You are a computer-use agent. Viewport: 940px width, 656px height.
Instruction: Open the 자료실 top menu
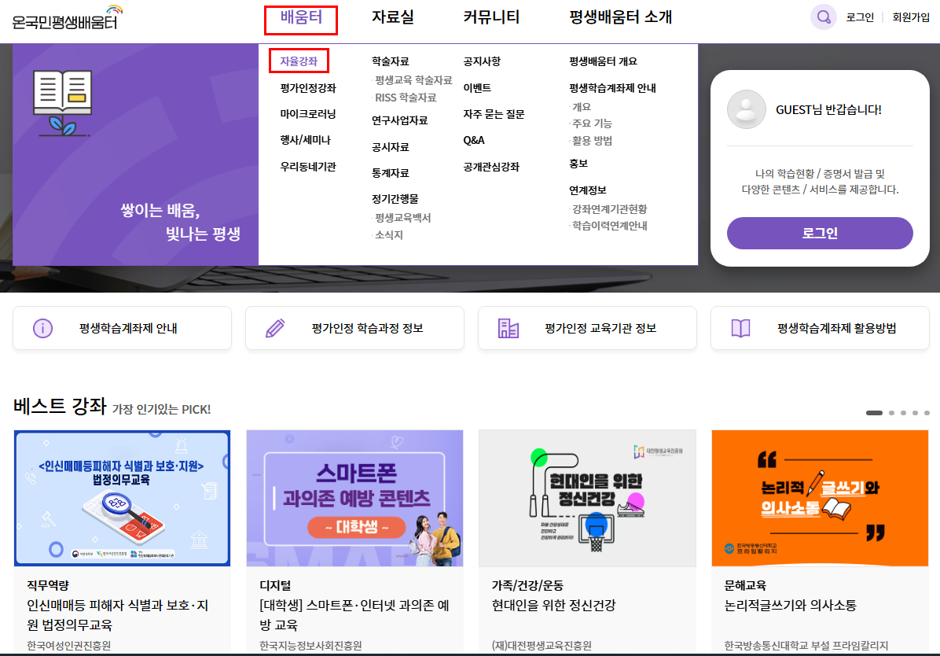[x=393, y=17]
